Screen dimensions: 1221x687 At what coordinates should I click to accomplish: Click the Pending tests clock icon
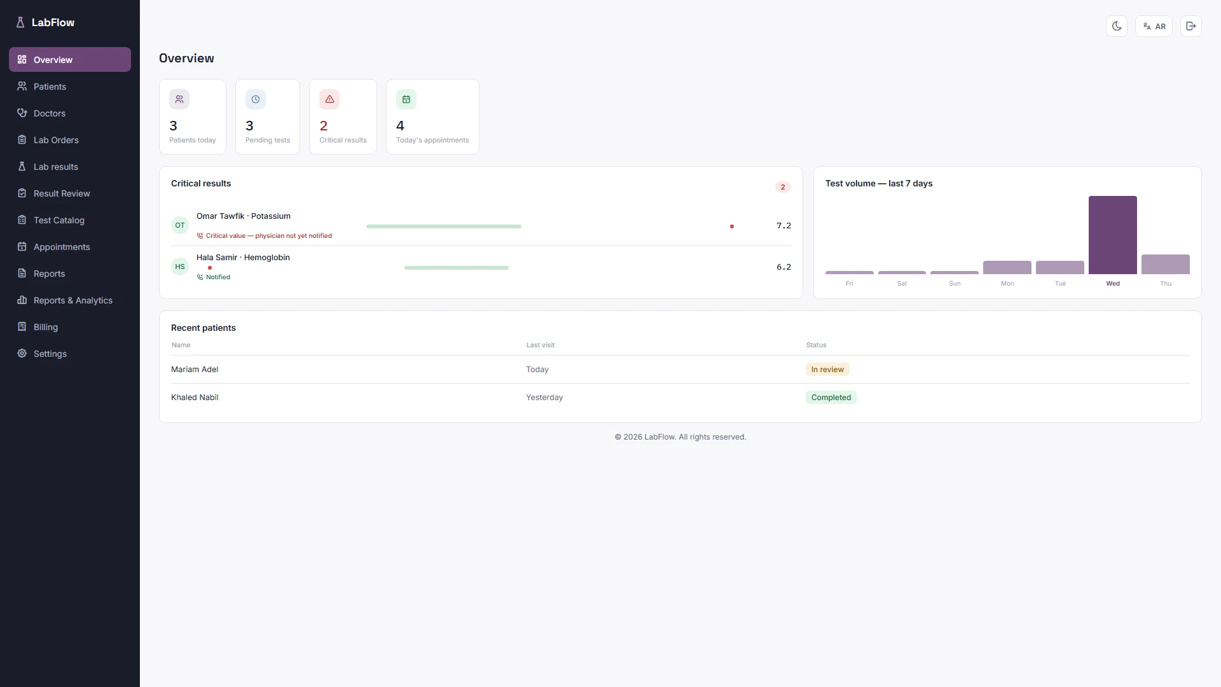coord(256,99)
